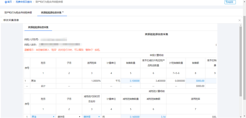Click the dialog's inner vertical scrollbar
The width and height of the screenshot is (246, 118).
[x=241, y=62]
